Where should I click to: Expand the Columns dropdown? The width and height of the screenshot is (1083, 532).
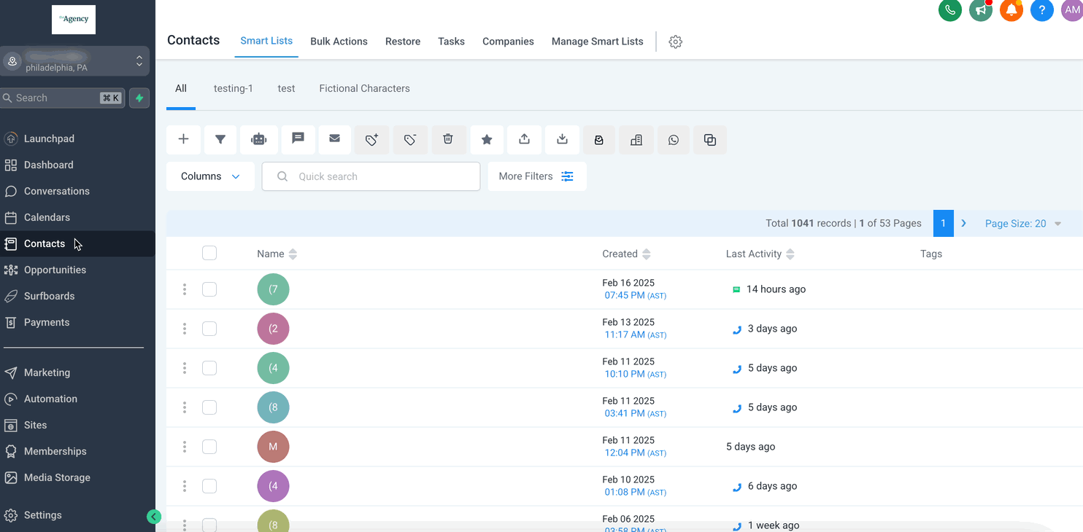pos(210,176)
